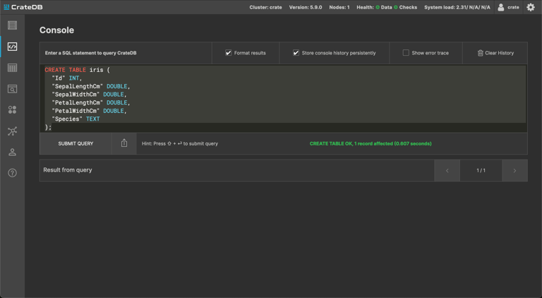Go to the previous query result
The image size is (542, 298).
click(x=447, y=170)
